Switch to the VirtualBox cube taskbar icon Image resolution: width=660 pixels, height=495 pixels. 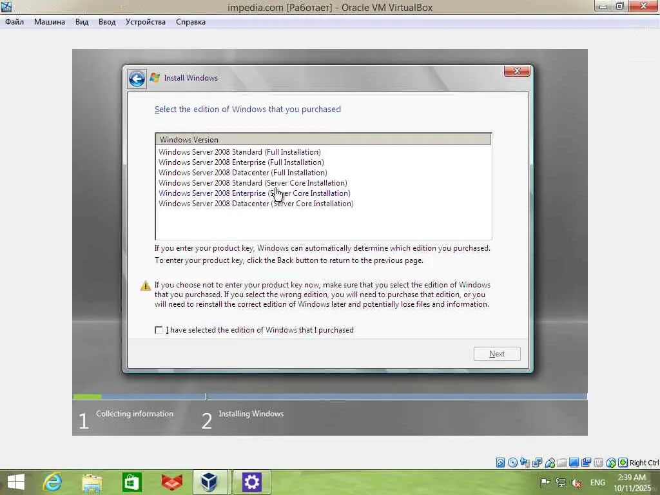209,482
